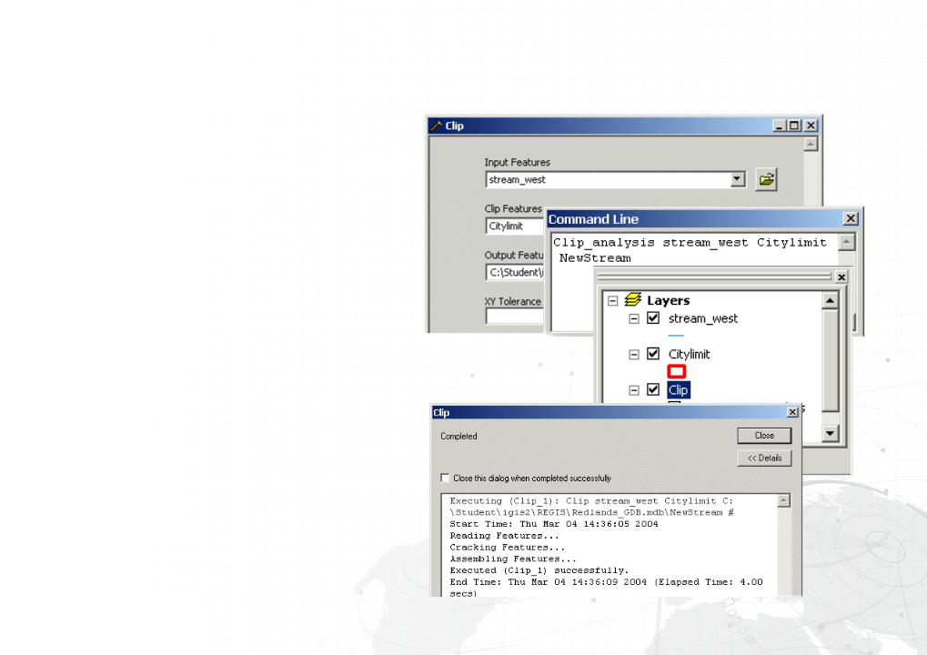
Task: Click the Close button in progress dialog
Action: point(764,435)
